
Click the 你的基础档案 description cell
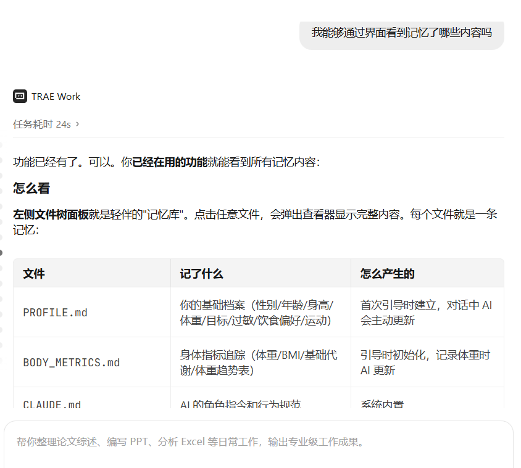coord(261,313)
